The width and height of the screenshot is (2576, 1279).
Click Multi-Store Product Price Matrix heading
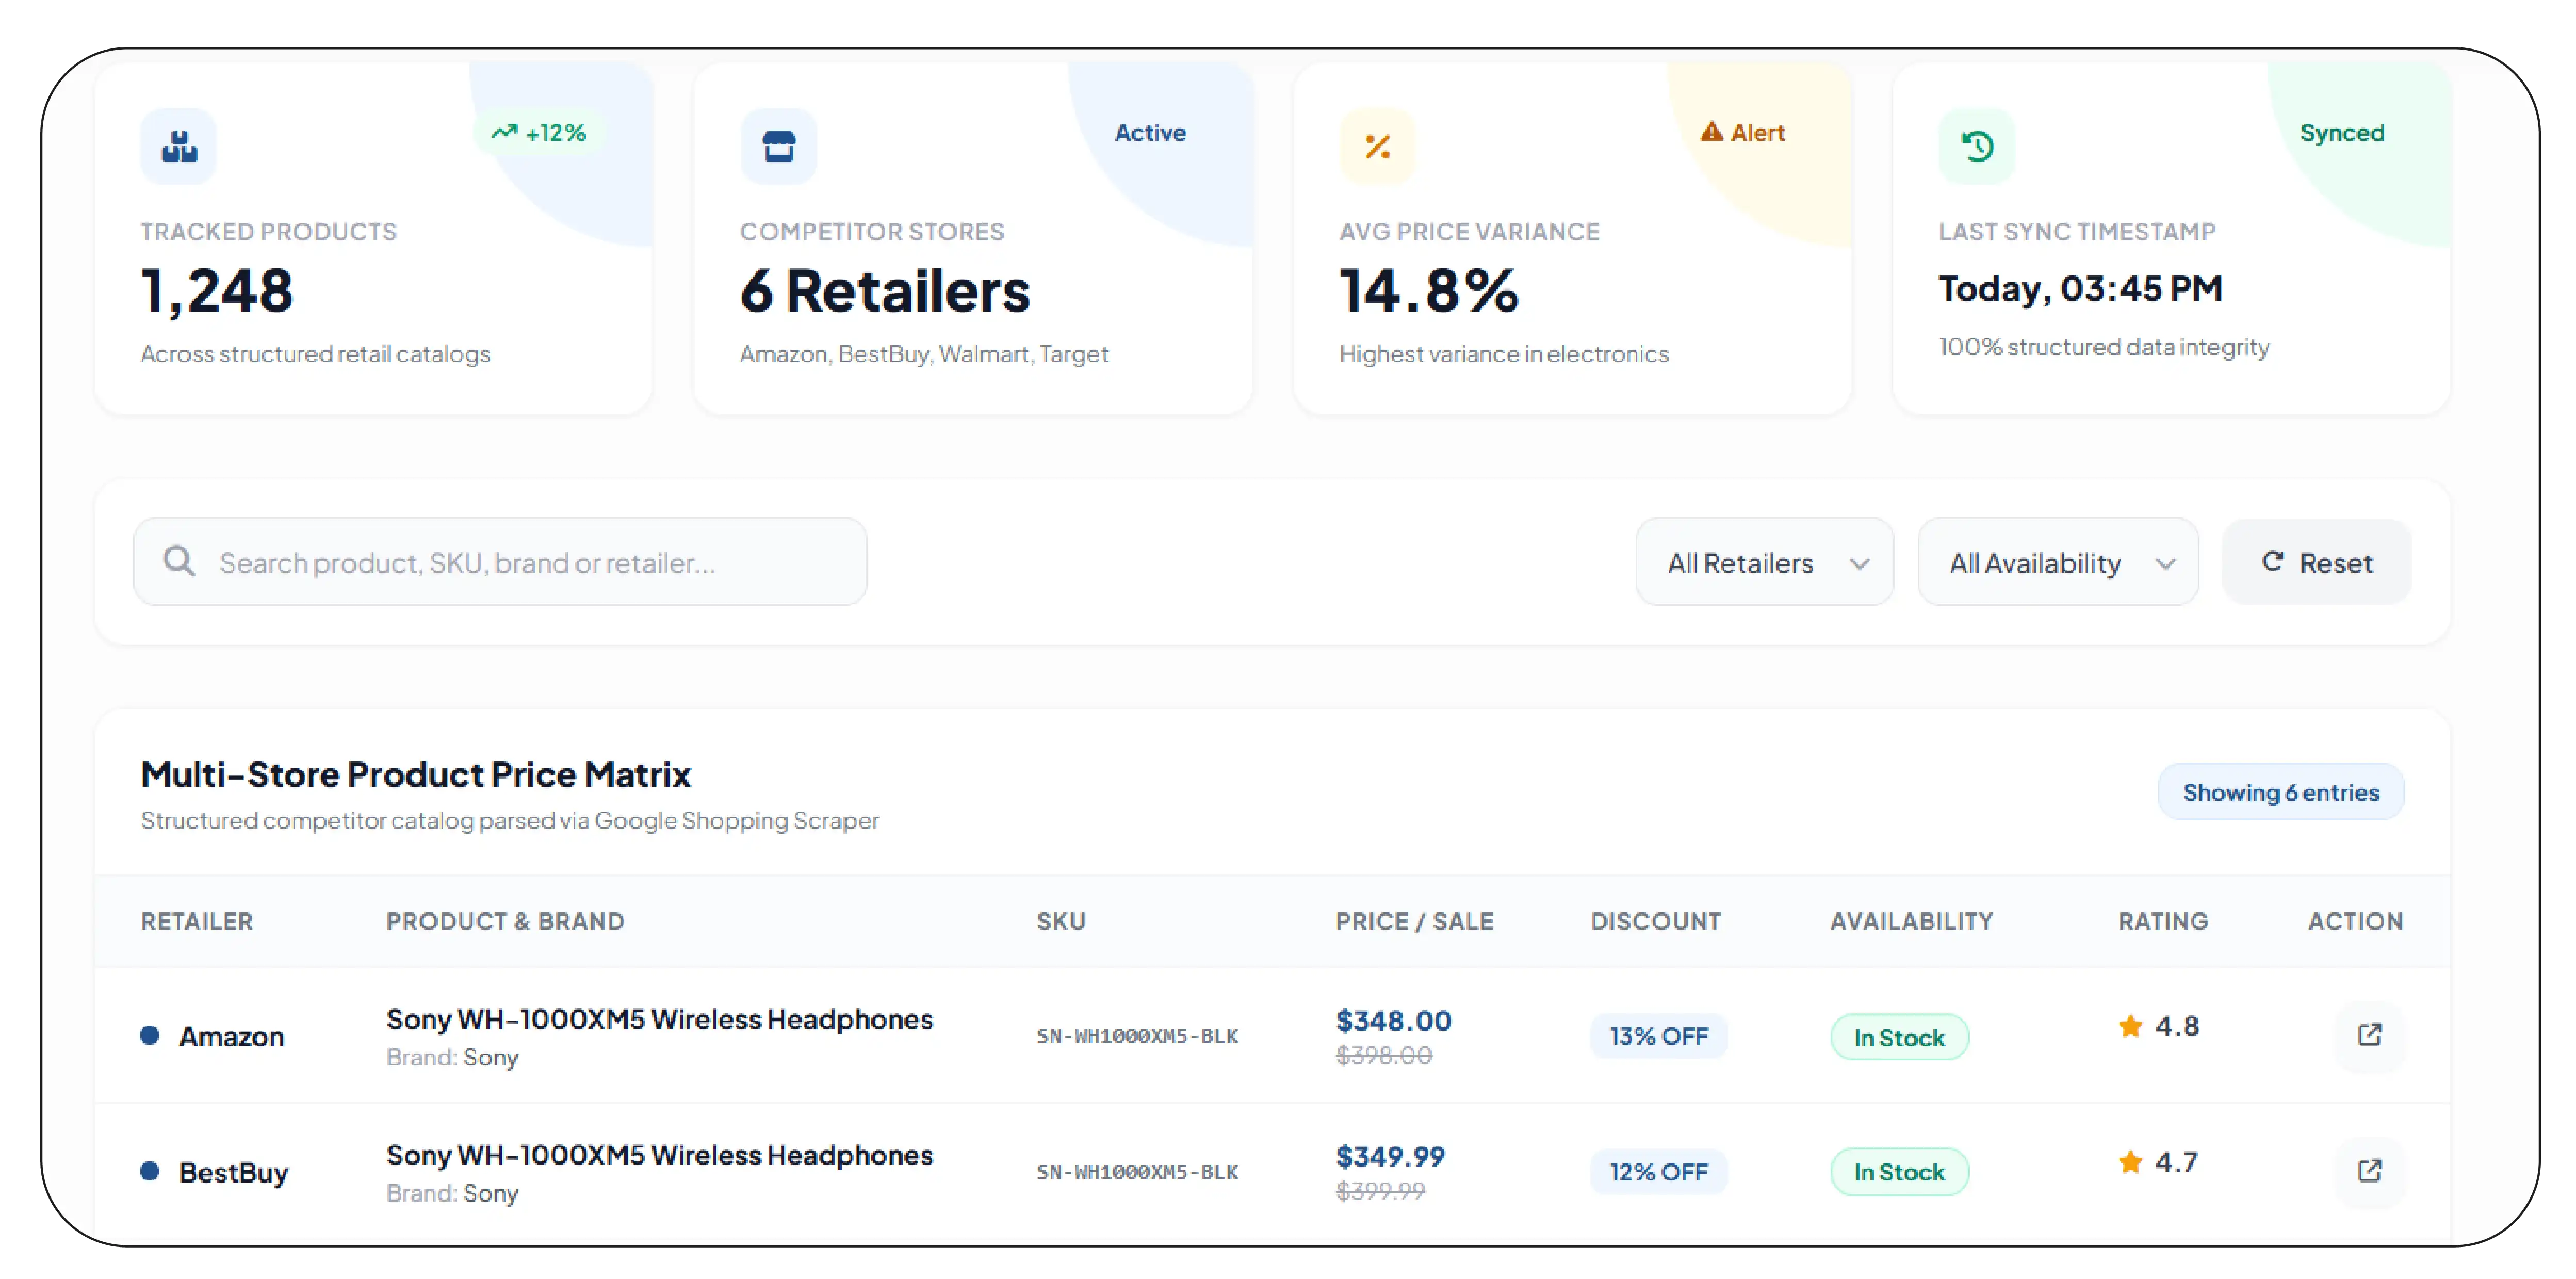click(416, 774)
